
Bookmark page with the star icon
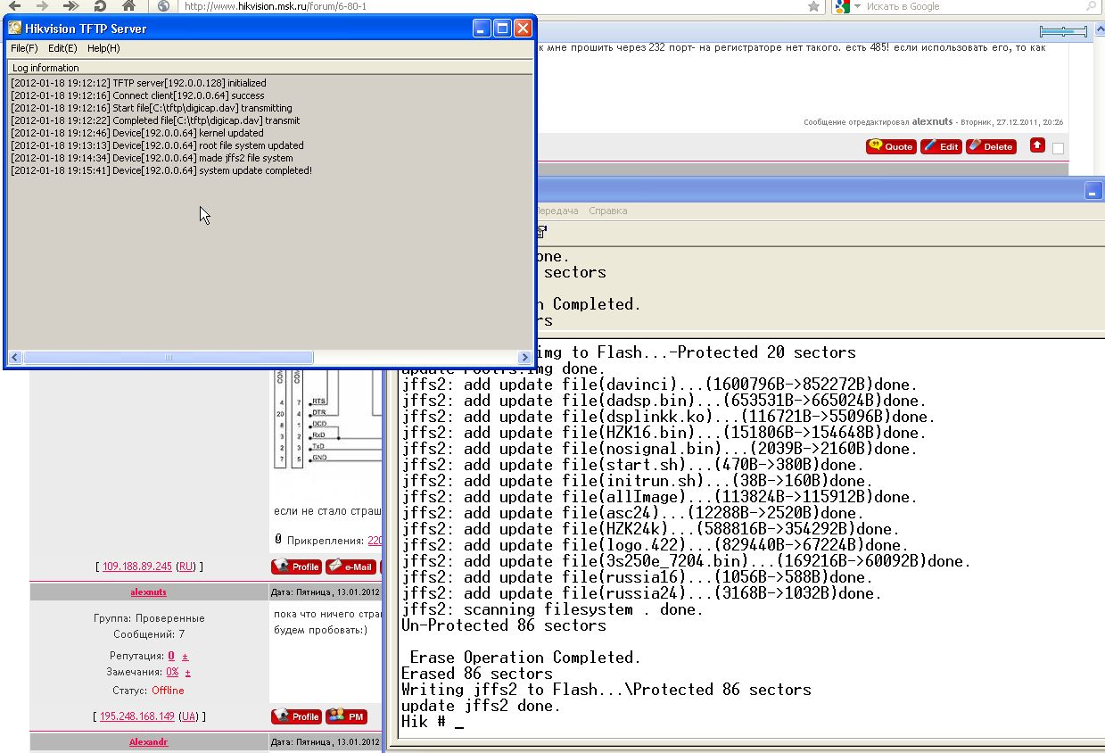click(813, 6)
